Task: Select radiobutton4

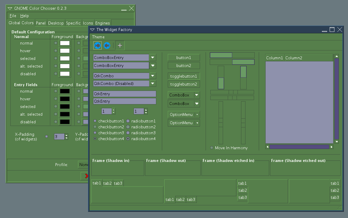Action: pyautogui.click(x=128, y=138)
